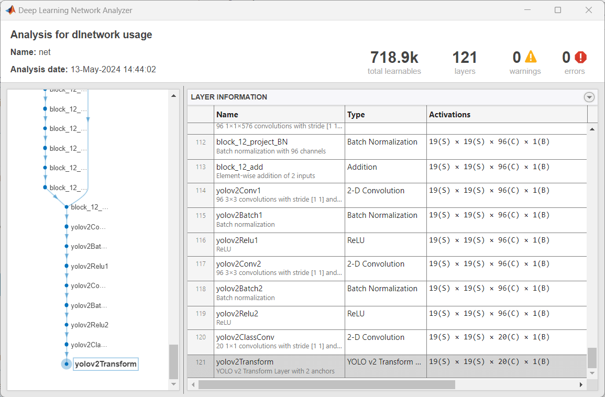The width and height of the screenshot is (605, 397).
Task: Select the yolov2Relu2 node in graph
Action: [x=90, y=325]
